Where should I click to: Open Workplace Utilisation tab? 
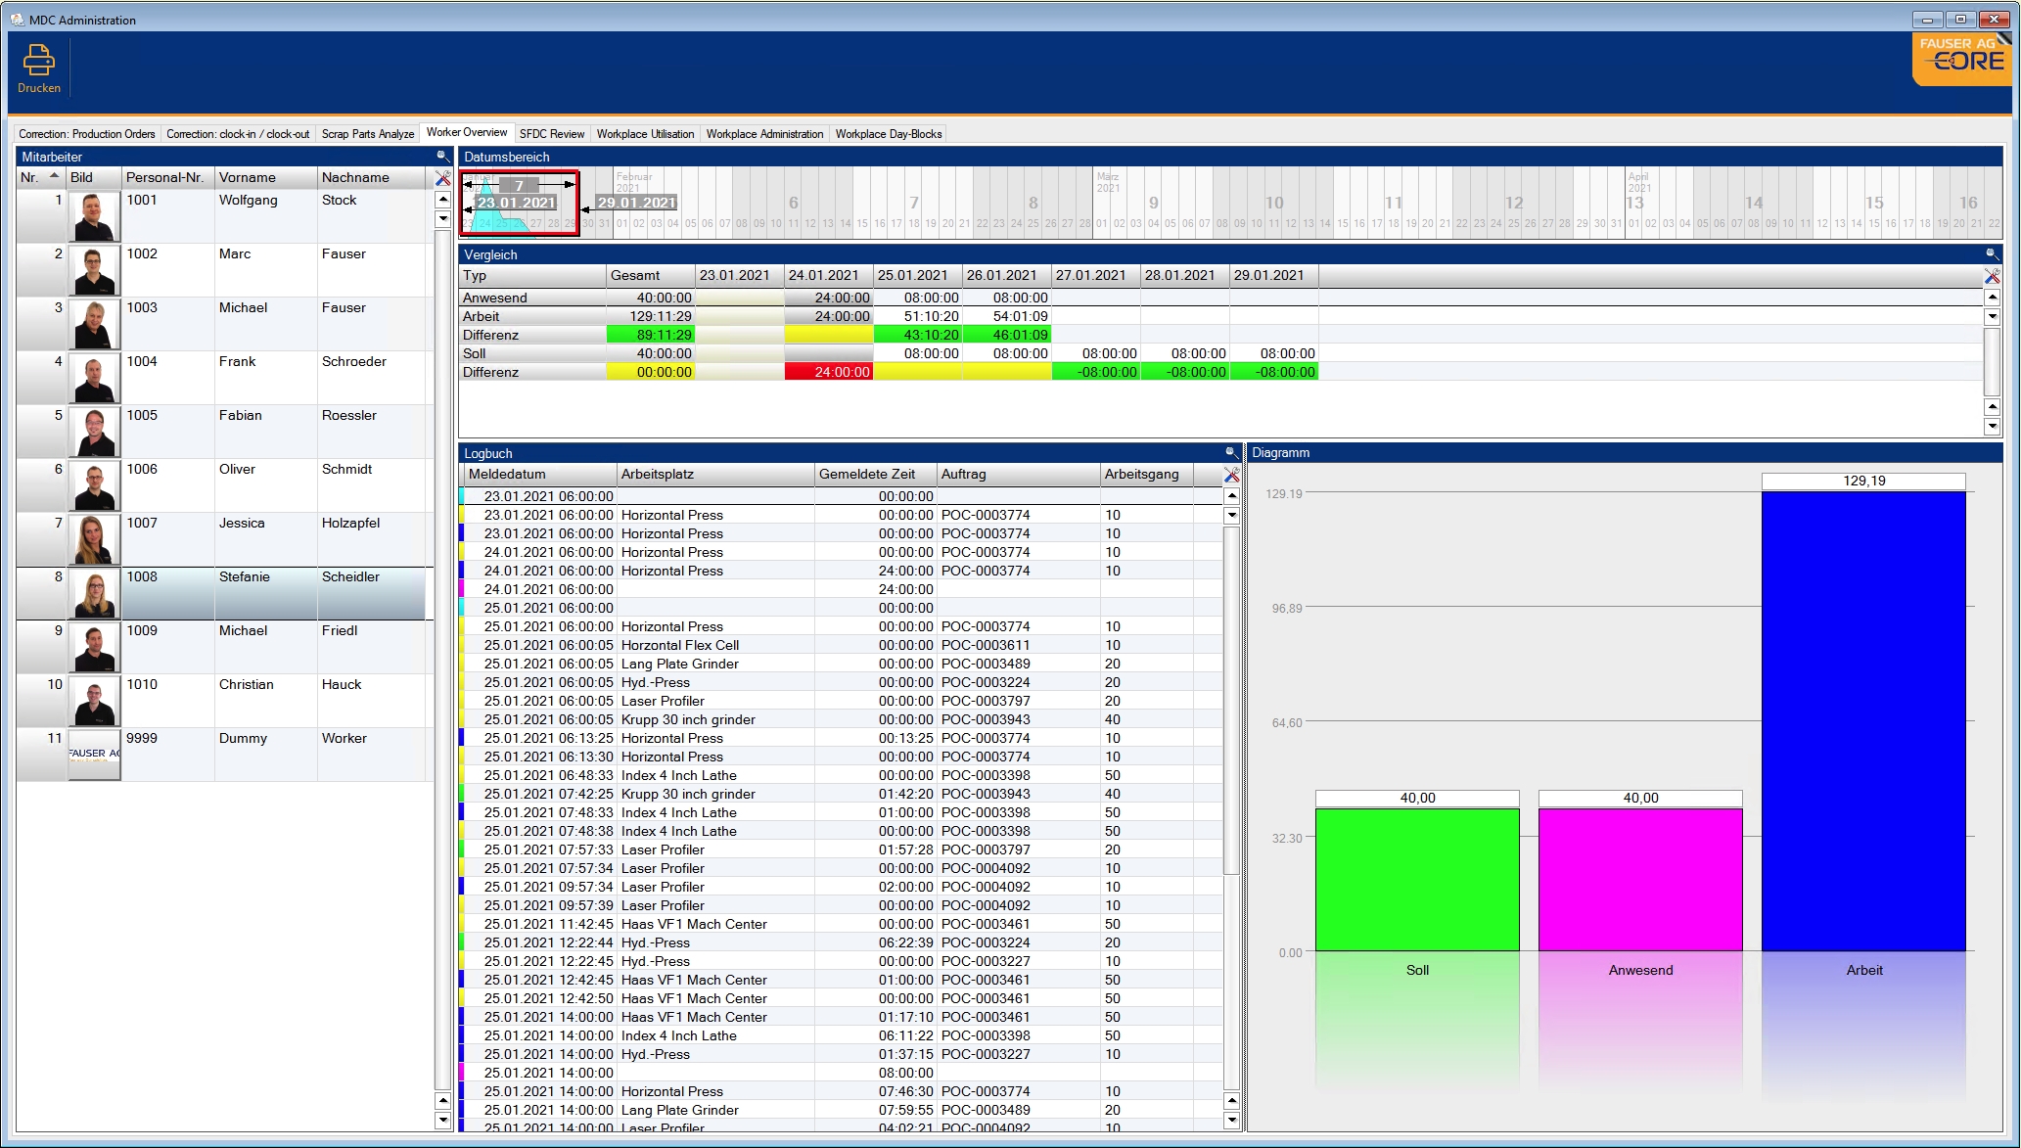click(645, 134)
